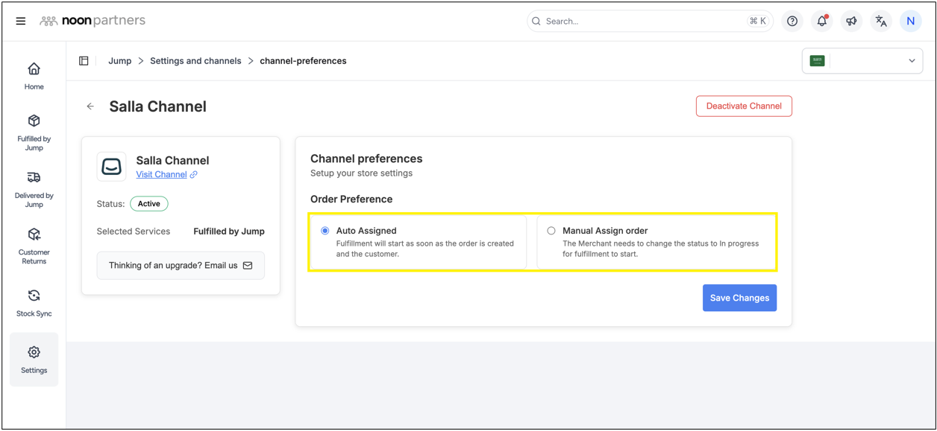Click the Salla Channel logo

click(x=111, y=167)
